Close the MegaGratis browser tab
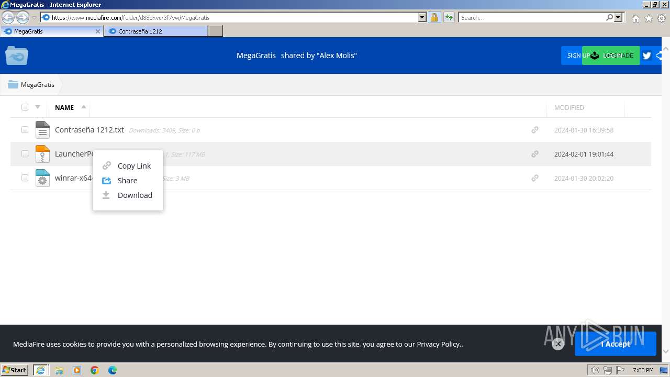Viewport: 670px width, 377px height. 97,31
